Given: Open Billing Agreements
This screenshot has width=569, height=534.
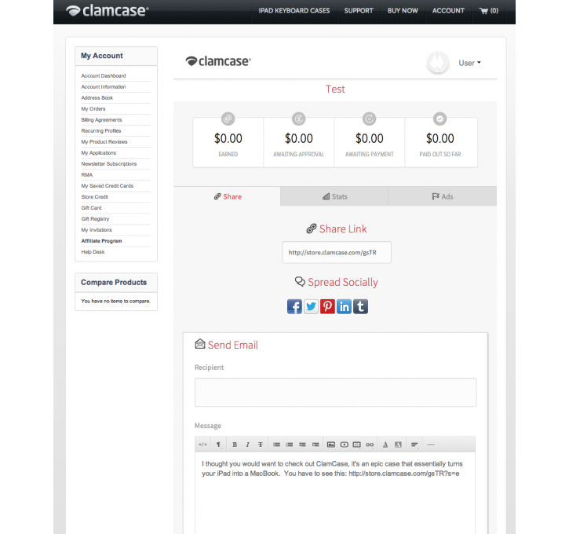Looking at the screenshot, I should 101,120.
